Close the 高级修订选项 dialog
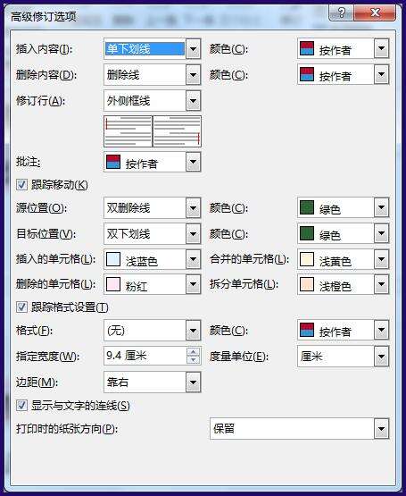This screenshot has width=406, height=496. [375, 13]
